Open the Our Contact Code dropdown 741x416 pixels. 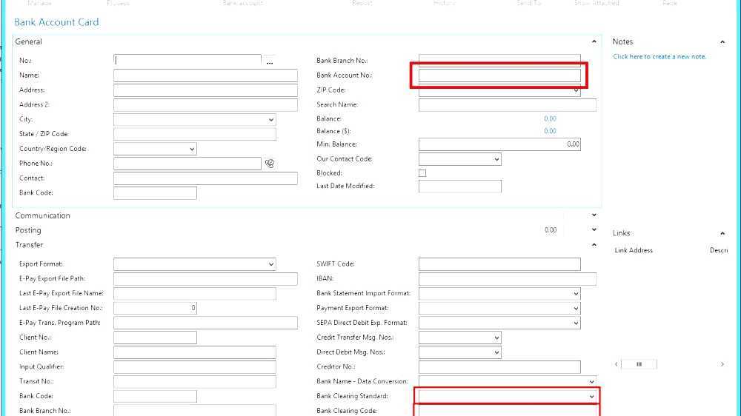tap(496, 159)
